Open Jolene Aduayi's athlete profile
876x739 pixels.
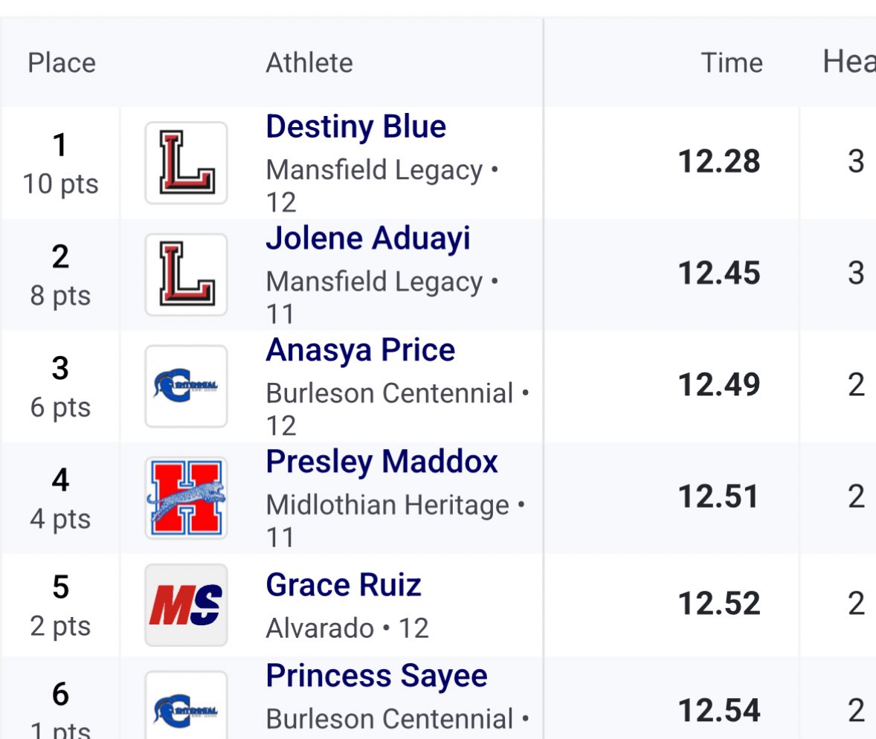(x=367, y=239)
